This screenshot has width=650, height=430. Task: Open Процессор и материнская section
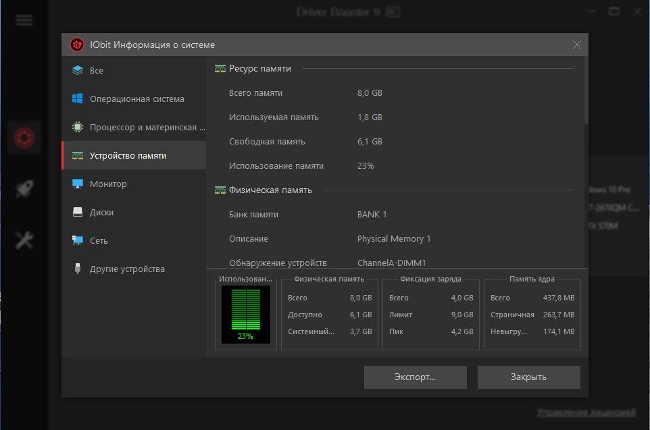click(x=134, y=127)
